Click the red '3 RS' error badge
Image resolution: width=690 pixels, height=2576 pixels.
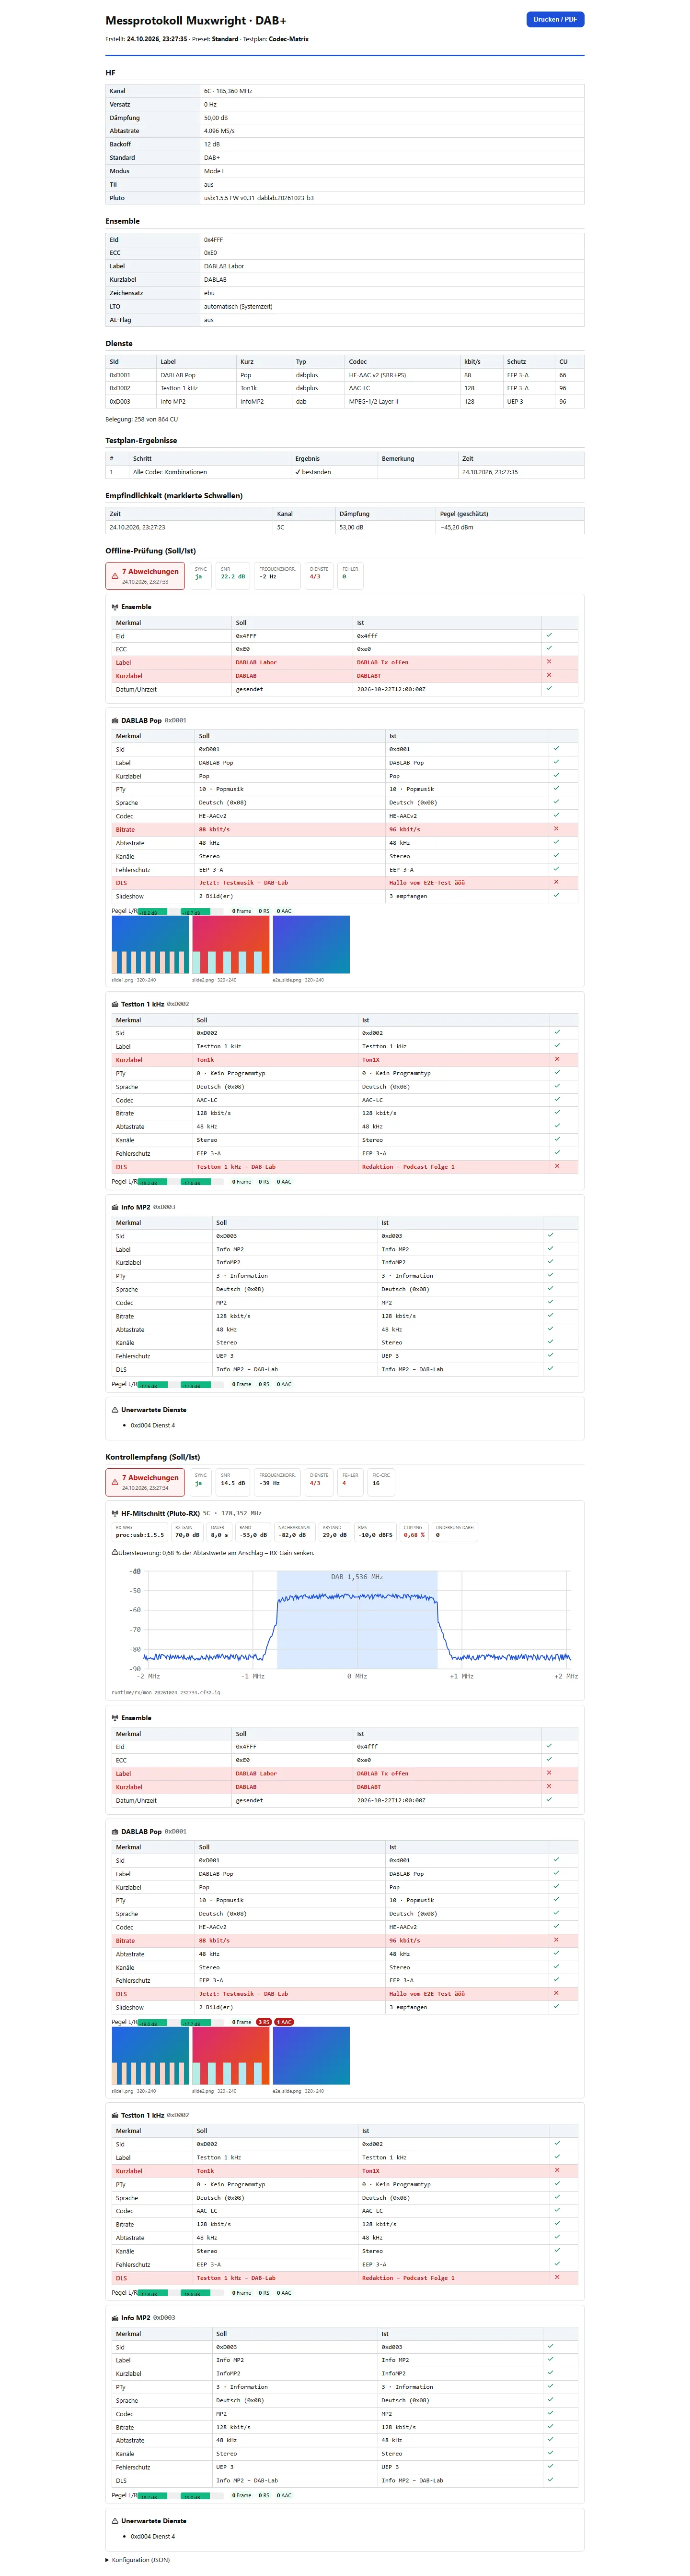[264, 2022]
